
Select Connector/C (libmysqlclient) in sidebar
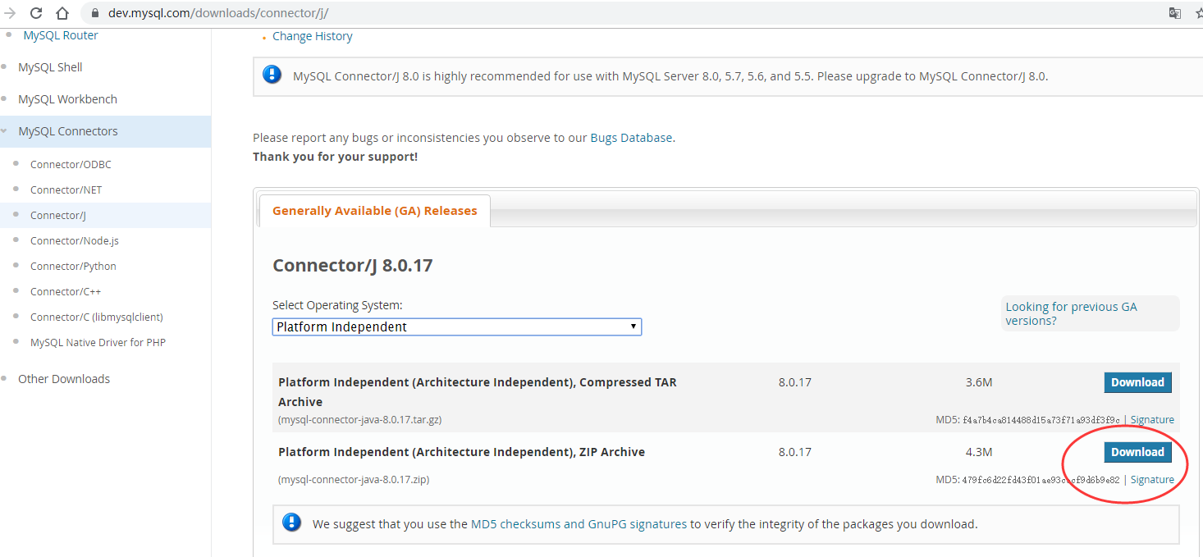[97, 317]
